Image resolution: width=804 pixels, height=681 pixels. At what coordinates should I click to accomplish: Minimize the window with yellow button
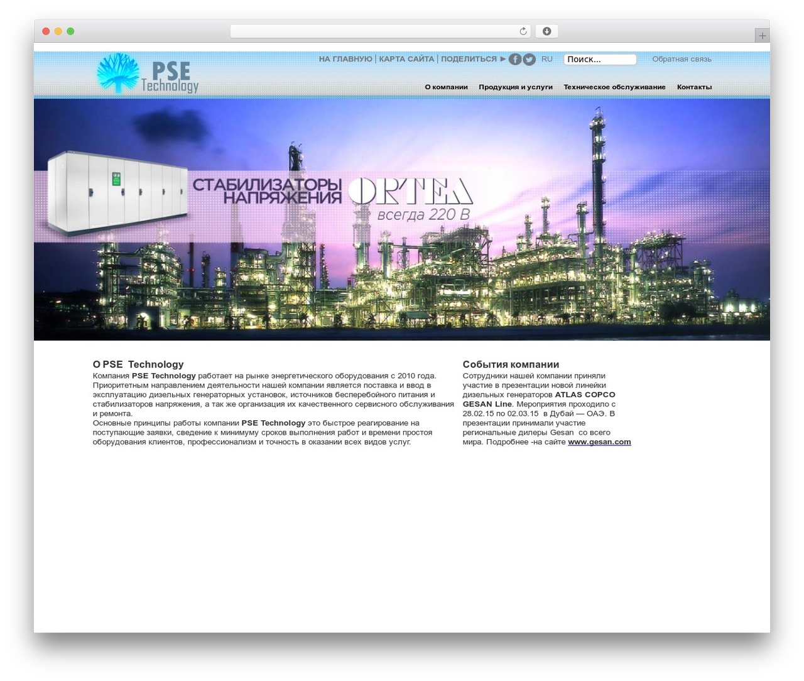tap(58, 31)
